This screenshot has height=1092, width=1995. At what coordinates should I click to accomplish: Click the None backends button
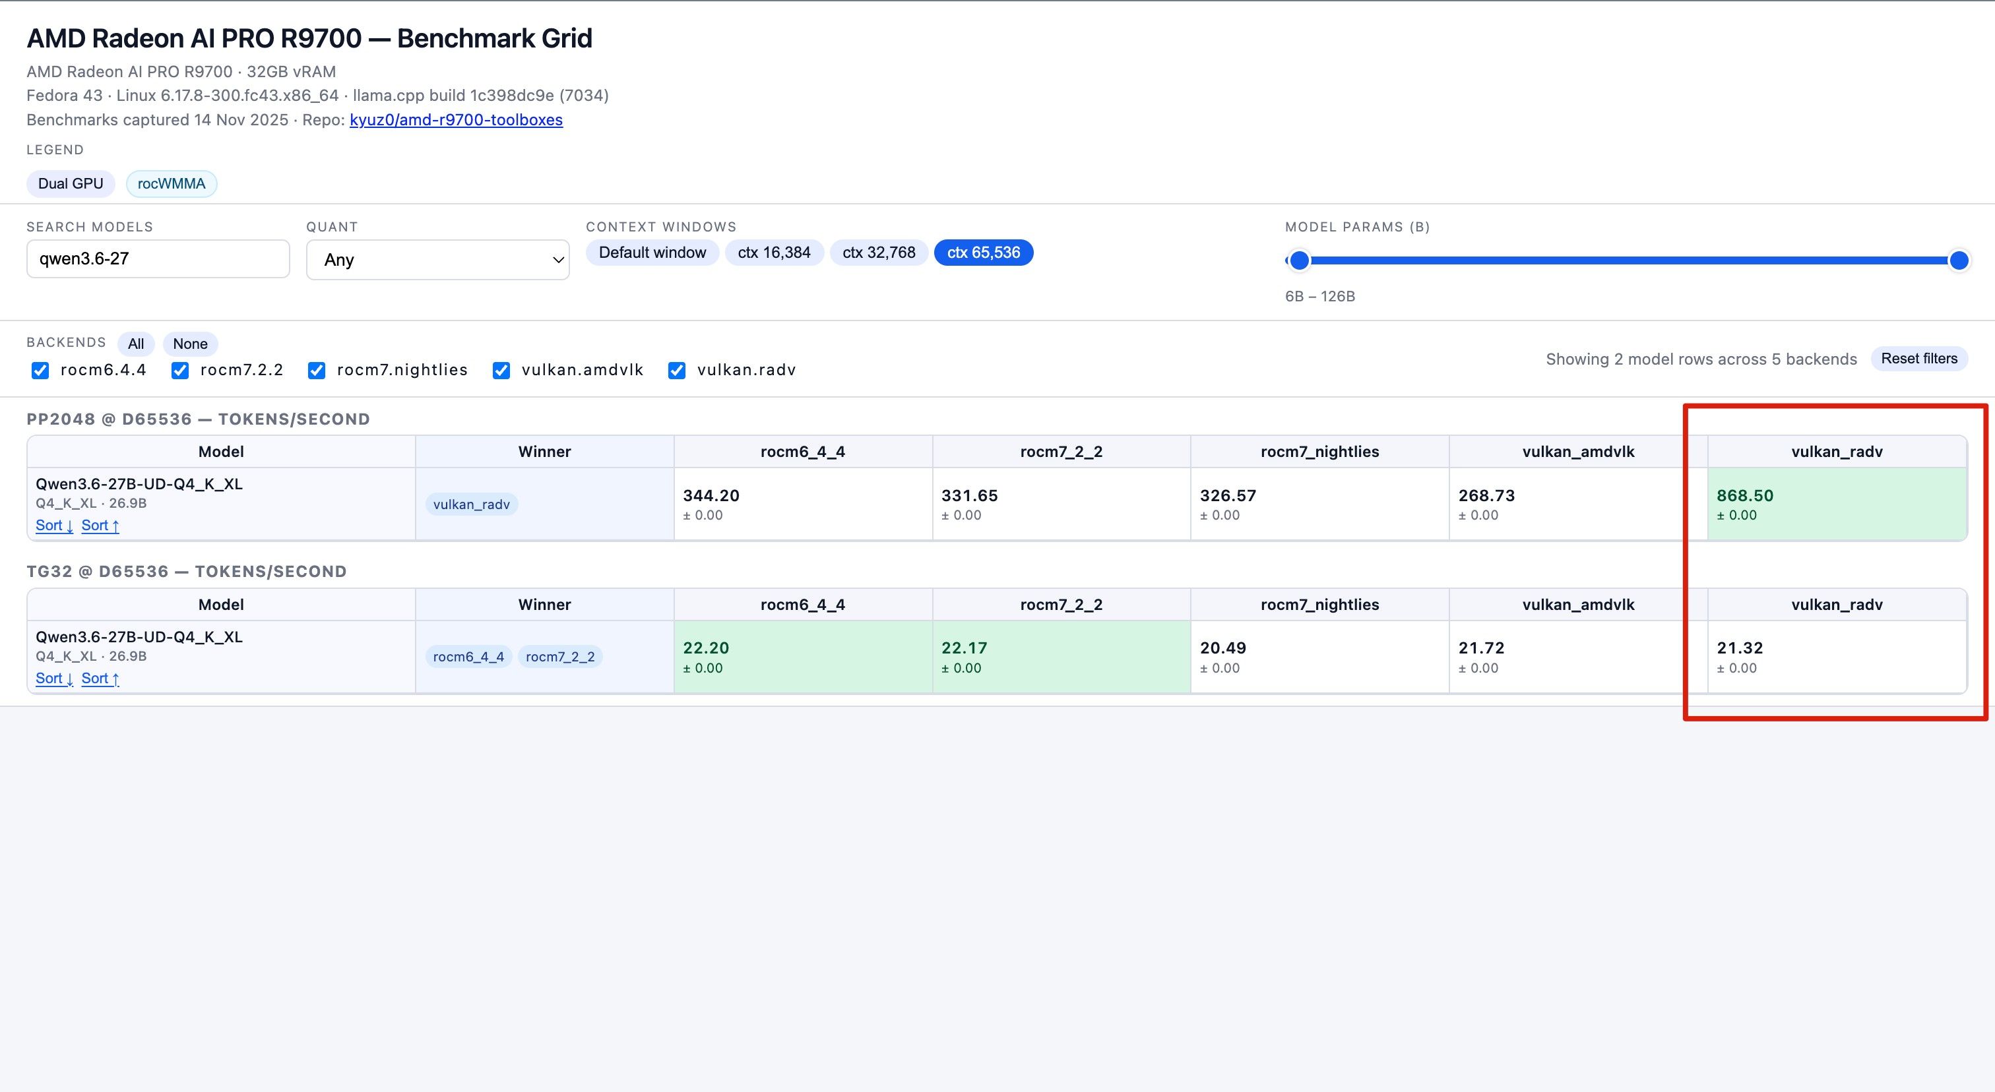[191, 344]
